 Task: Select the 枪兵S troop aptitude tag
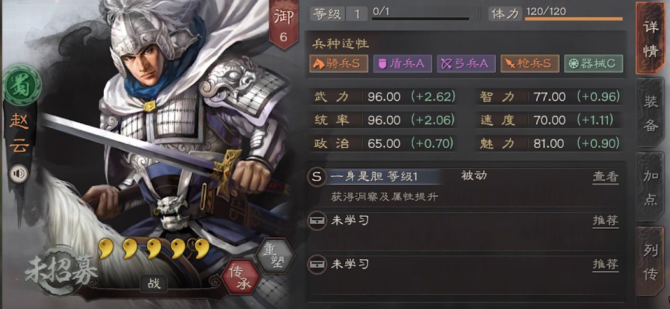(529, 63)
